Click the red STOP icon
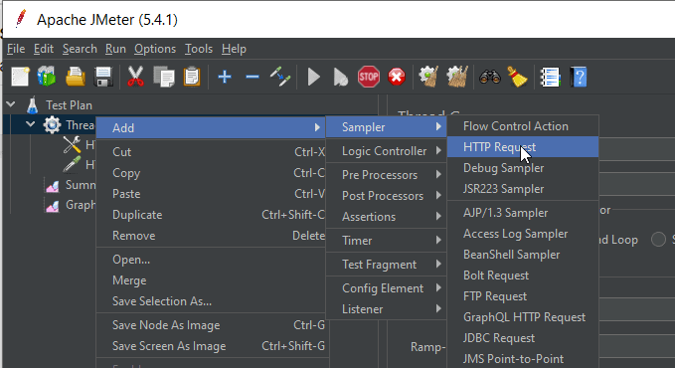Image resolution: width=675 pixels, height=368 pixels. (x=369, y=78)
